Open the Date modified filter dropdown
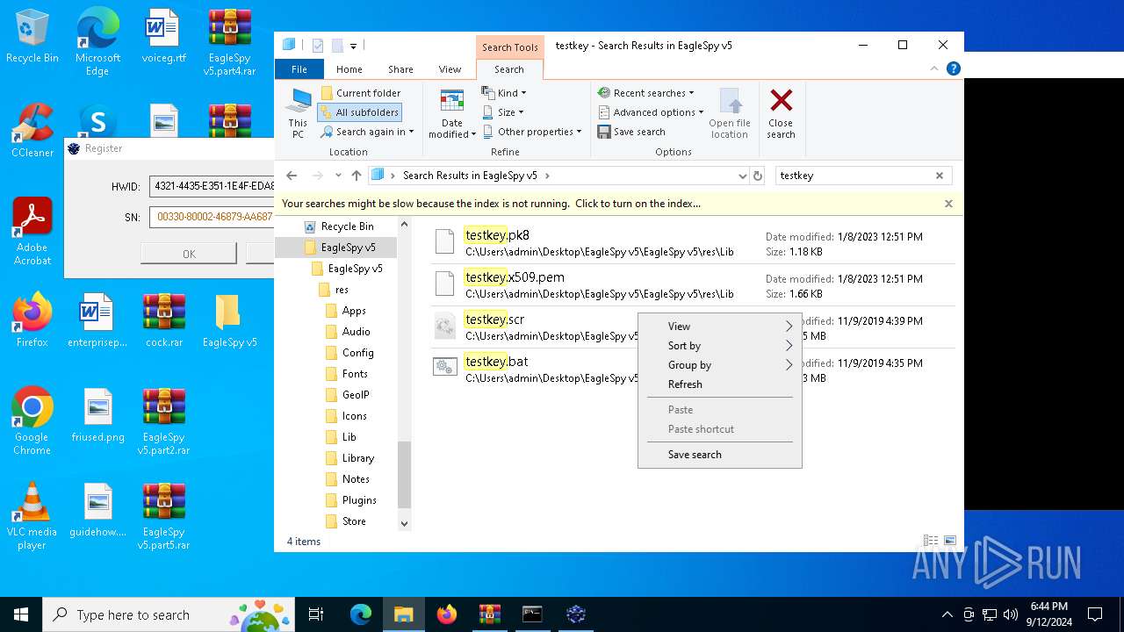 (452, 114)
